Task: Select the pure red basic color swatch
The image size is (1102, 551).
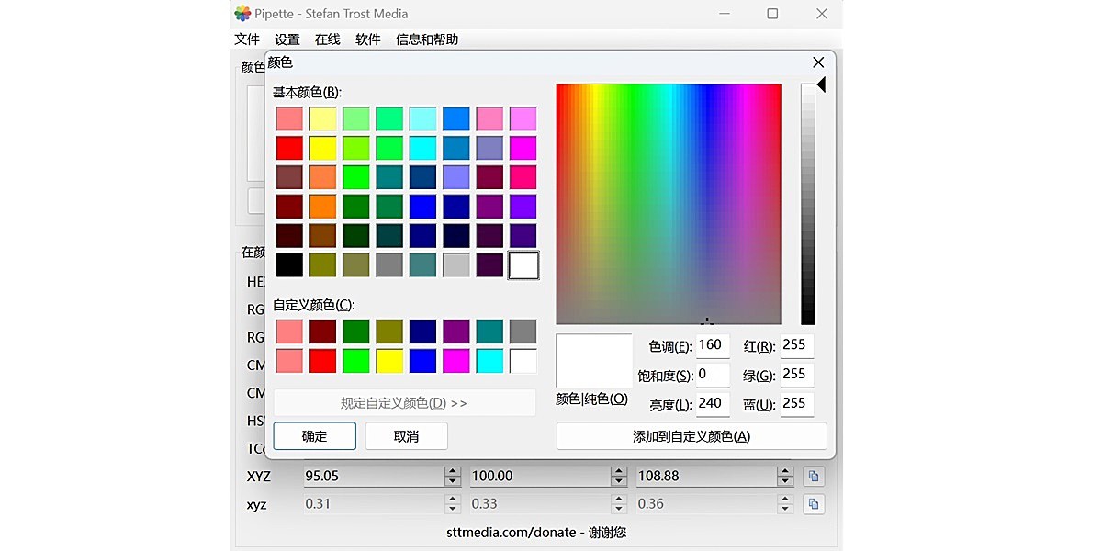Action: point(288,148)
